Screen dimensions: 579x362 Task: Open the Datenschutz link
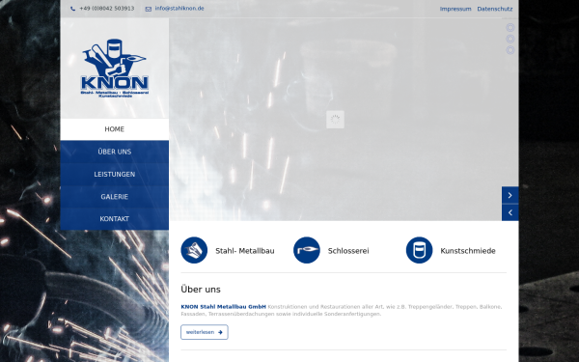[x=494, y=9]
